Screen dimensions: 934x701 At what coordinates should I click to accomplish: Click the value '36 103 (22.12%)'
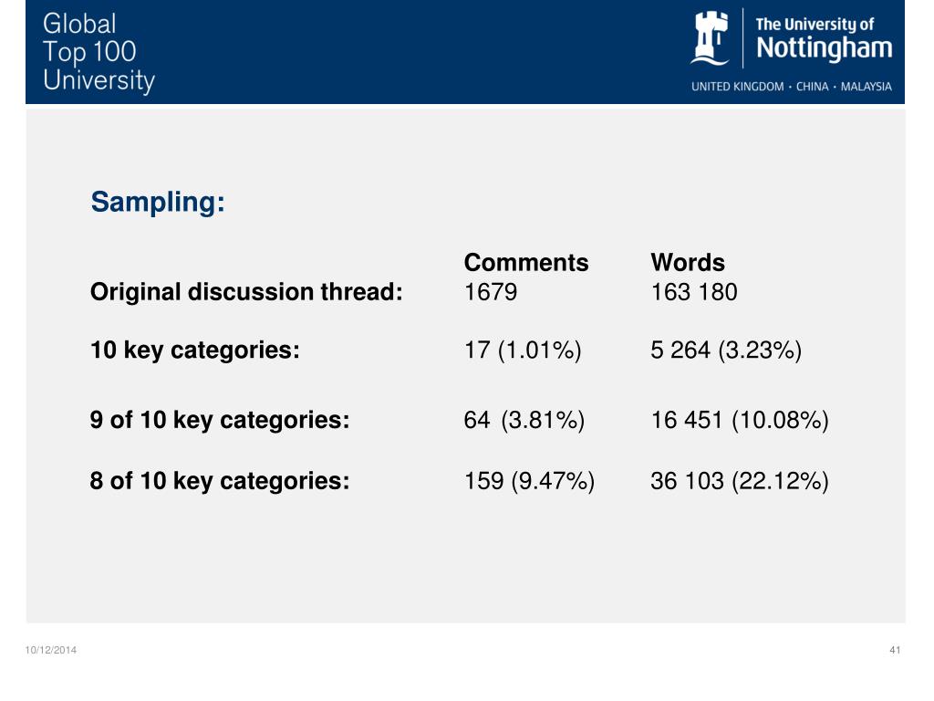click(x=740, y=481)
